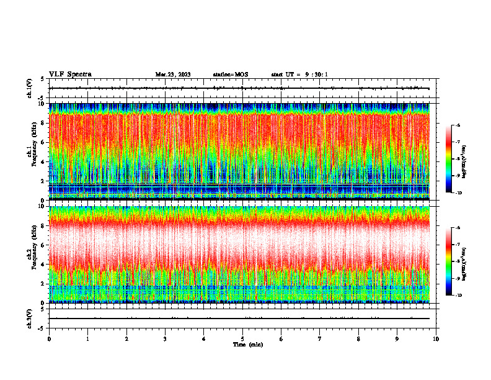Click time axis tick label "1"
This screenshot has width=491, height=380.
87,339
